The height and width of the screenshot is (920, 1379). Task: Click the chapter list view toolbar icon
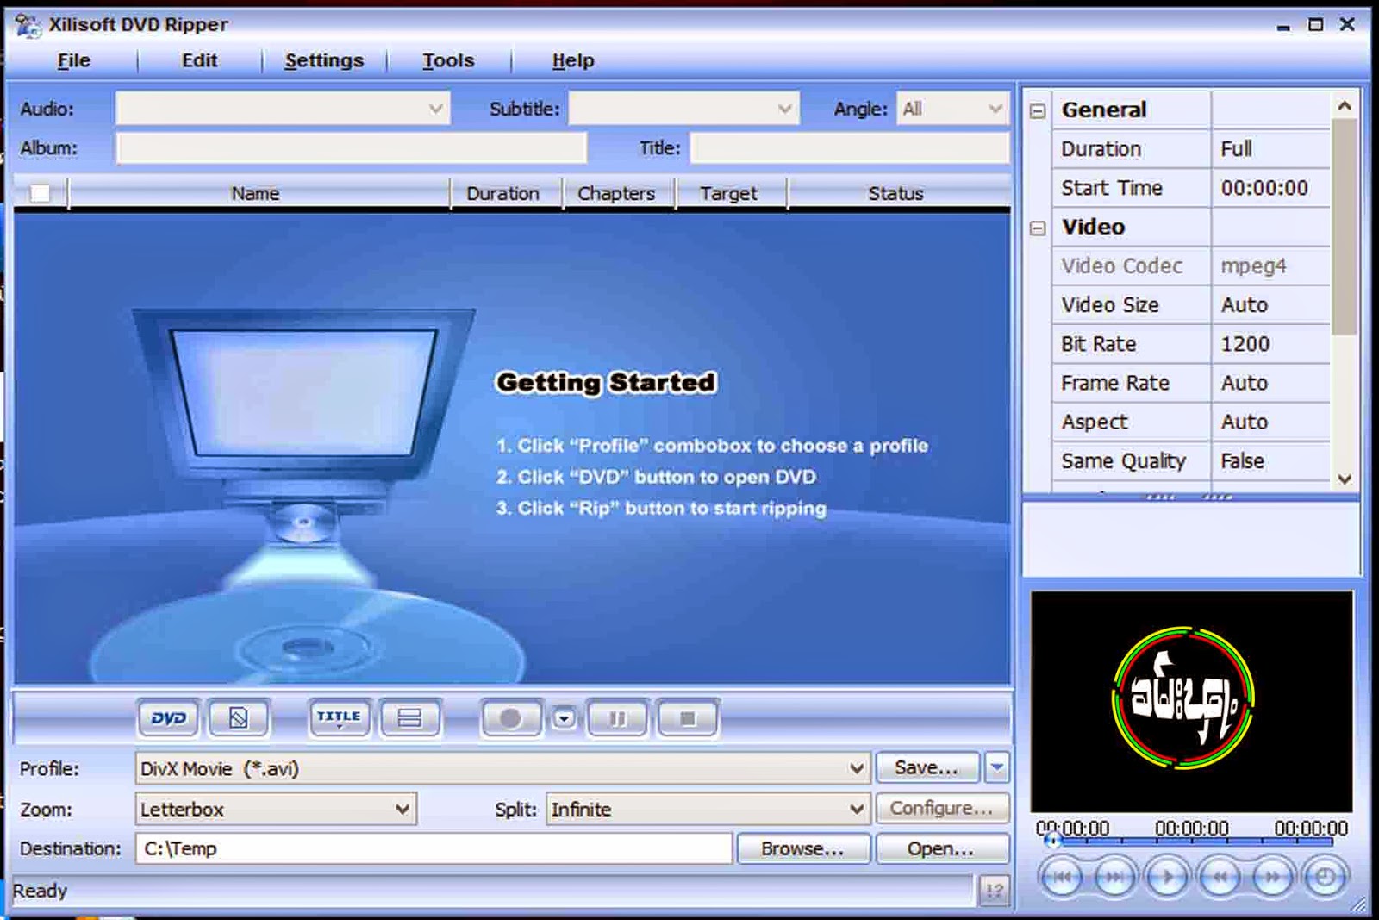point(409,717)
